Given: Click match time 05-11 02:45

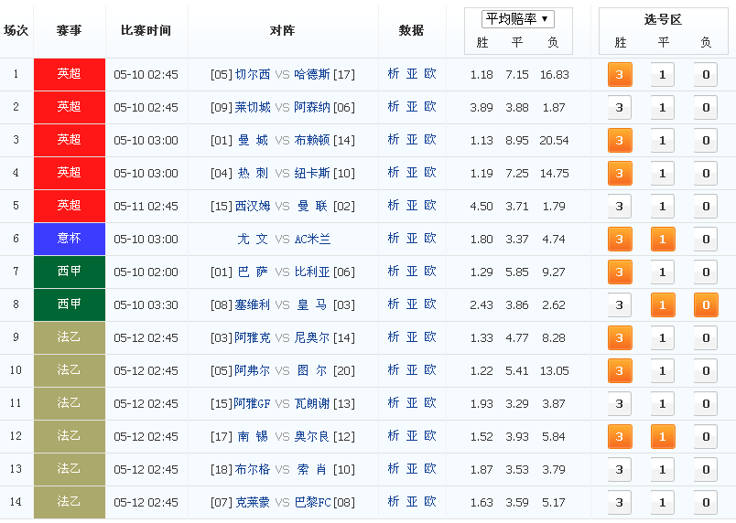Looking at the screenshot, I should [146, 207].
